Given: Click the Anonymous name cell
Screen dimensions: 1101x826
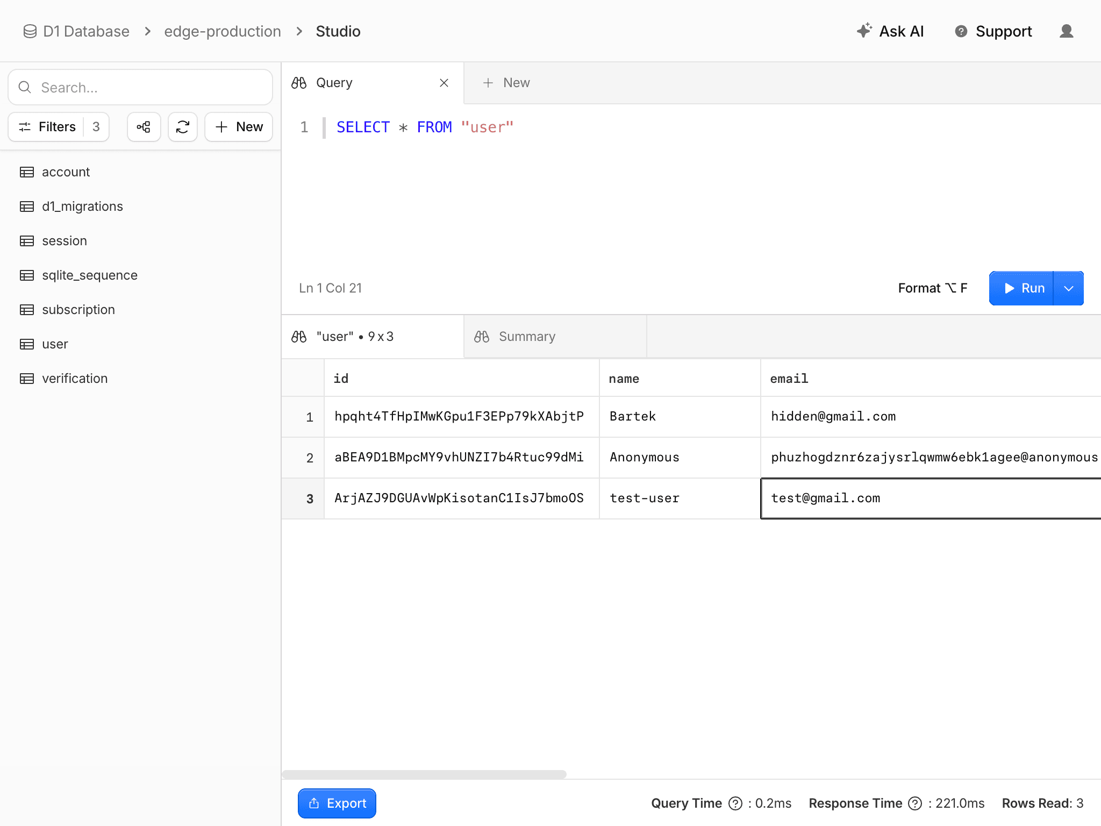Looking at the screenshot, I should pyautogui.click(x=680, y=458).
